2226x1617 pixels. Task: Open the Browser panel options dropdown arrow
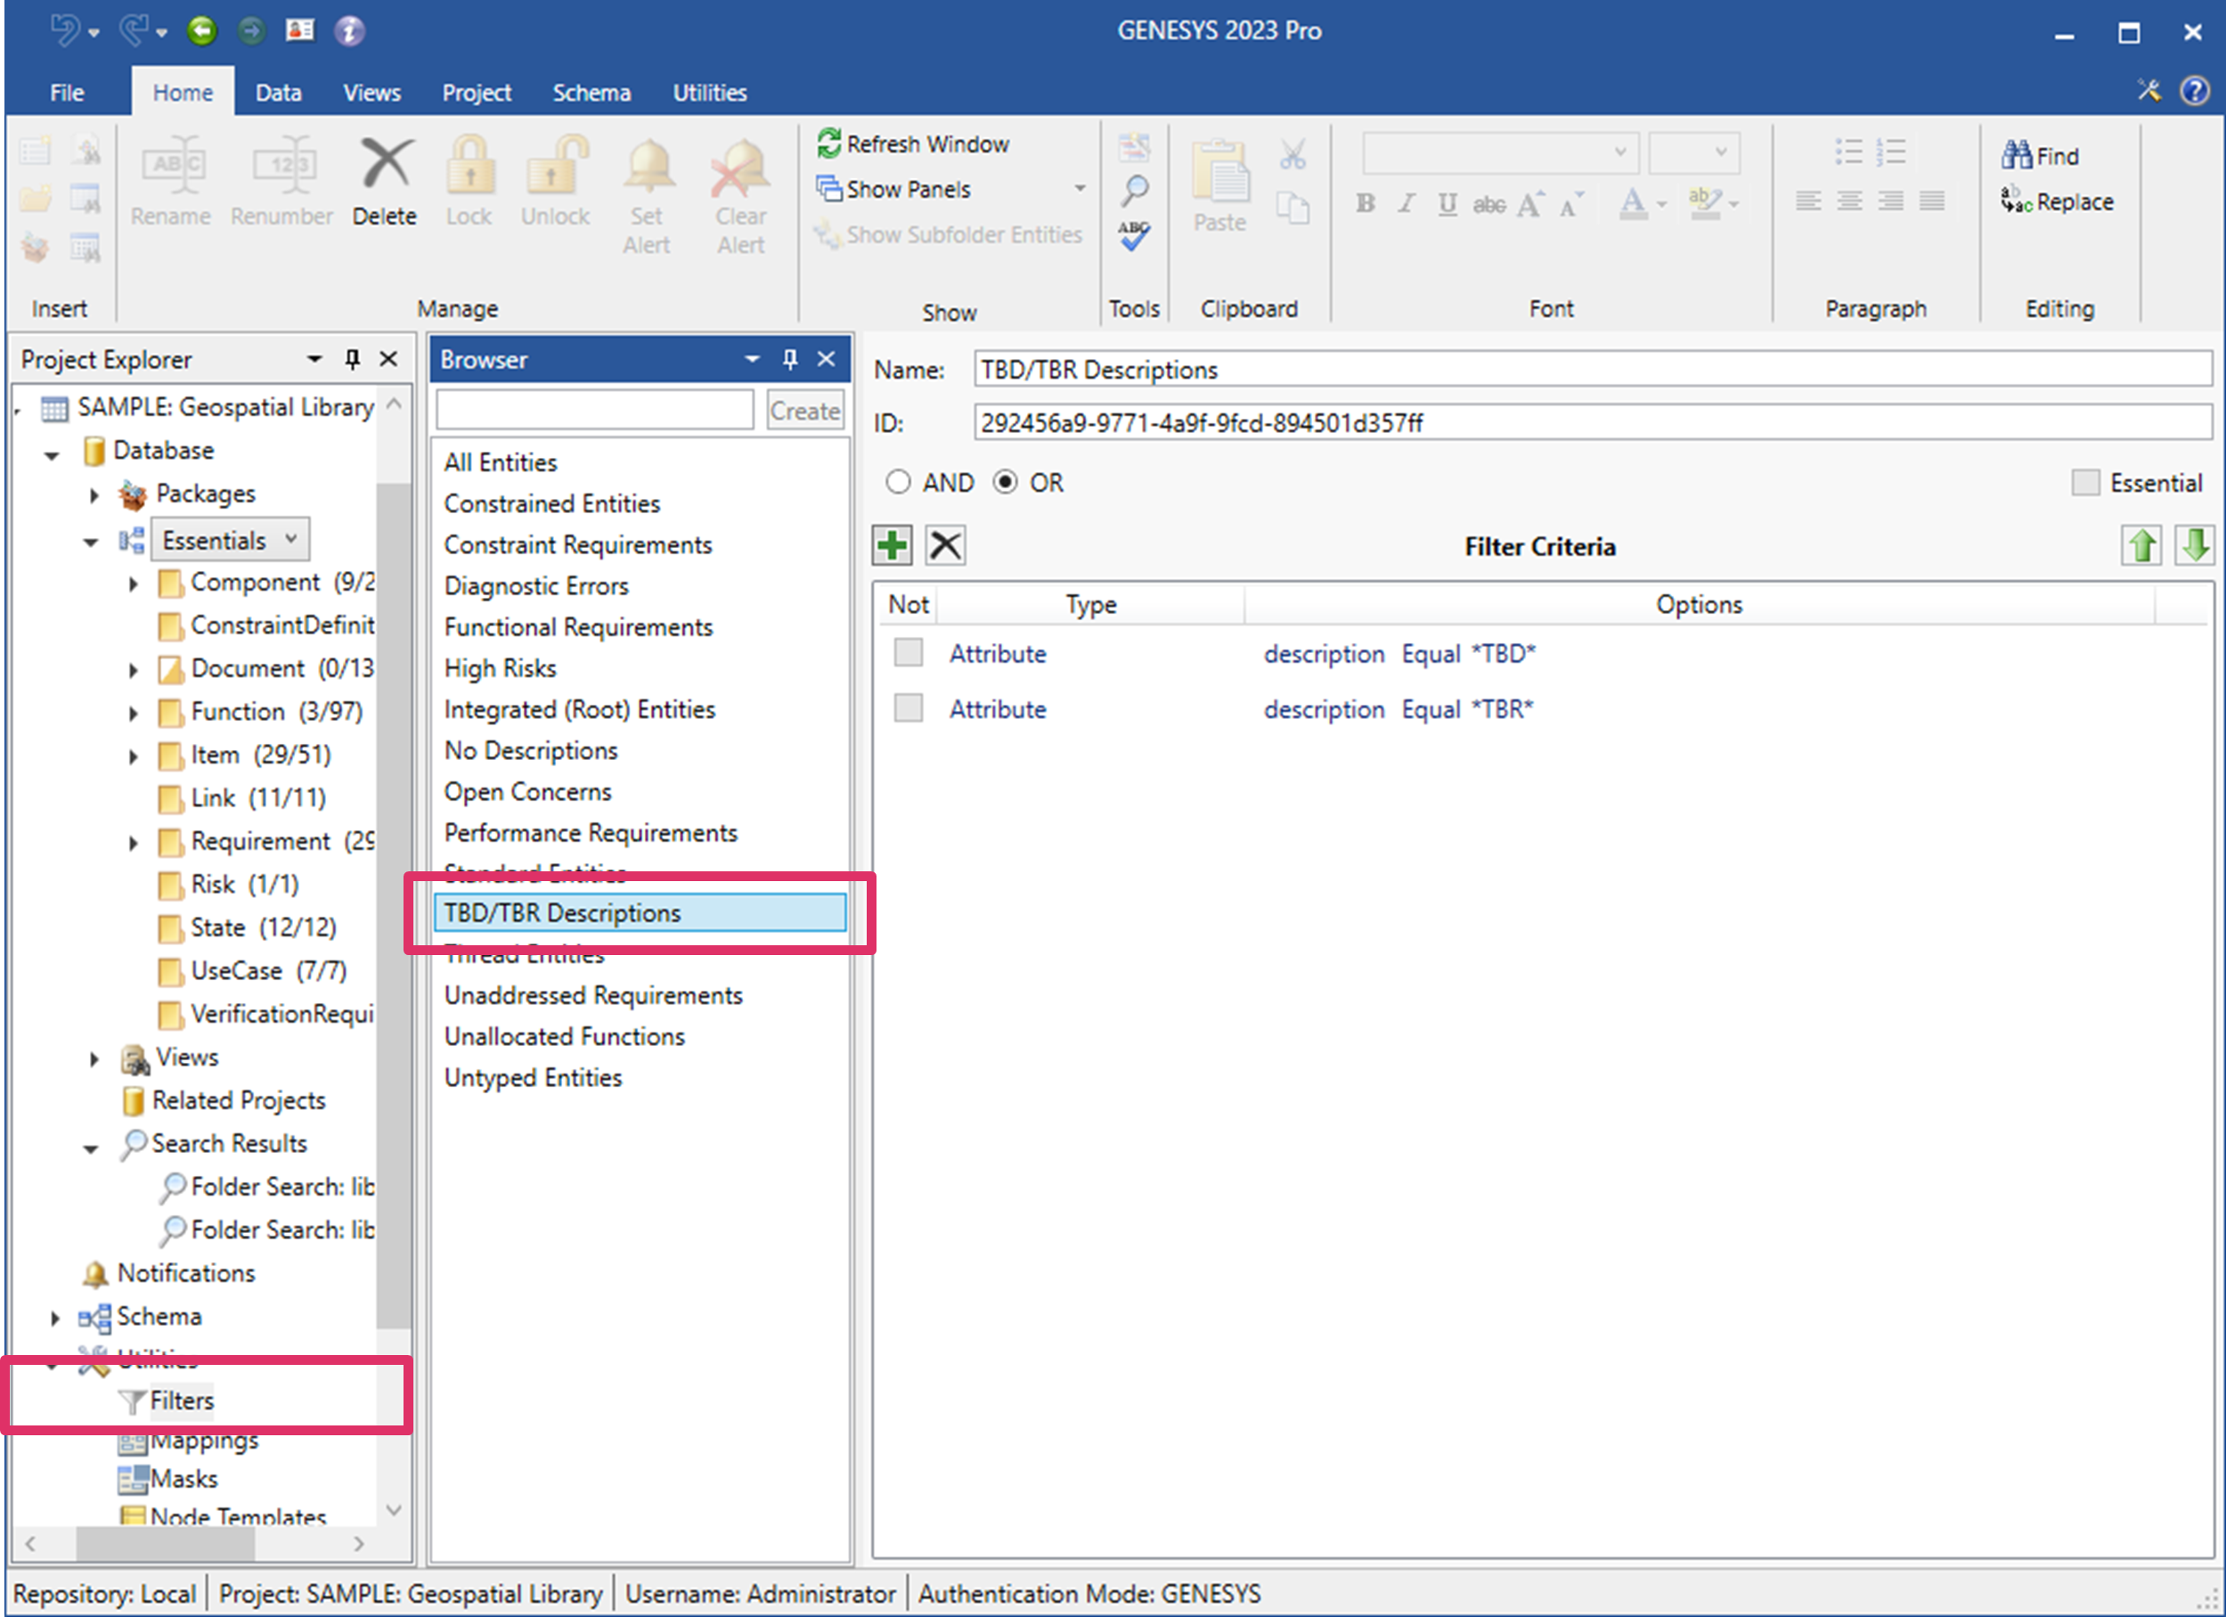pos(753,359)
